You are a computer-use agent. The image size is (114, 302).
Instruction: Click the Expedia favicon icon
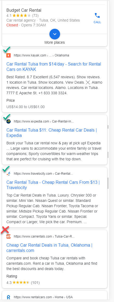9,121
